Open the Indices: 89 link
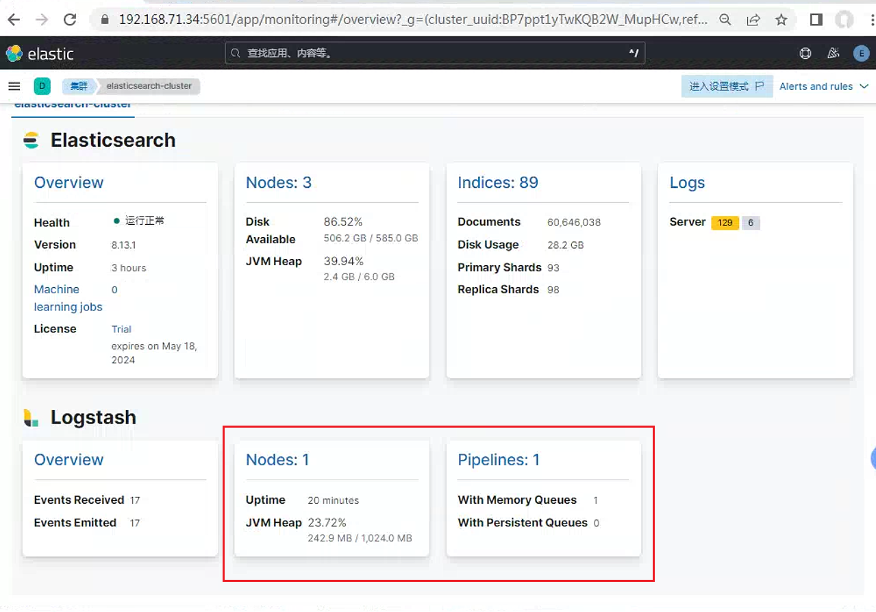 coord(498,182)
